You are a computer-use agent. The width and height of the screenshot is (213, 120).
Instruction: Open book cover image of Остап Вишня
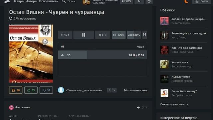click(31, 53)
